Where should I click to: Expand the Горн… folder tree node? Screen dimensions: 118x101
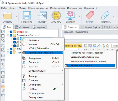pyautogui.click(x=8, y=52)
